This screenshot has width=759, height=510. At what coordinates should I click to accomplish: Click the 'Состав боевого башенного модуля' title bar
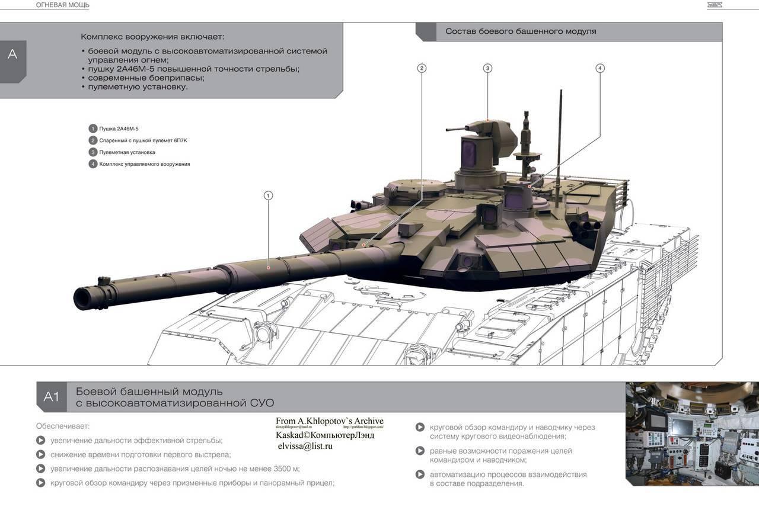[x=569, y=31]
